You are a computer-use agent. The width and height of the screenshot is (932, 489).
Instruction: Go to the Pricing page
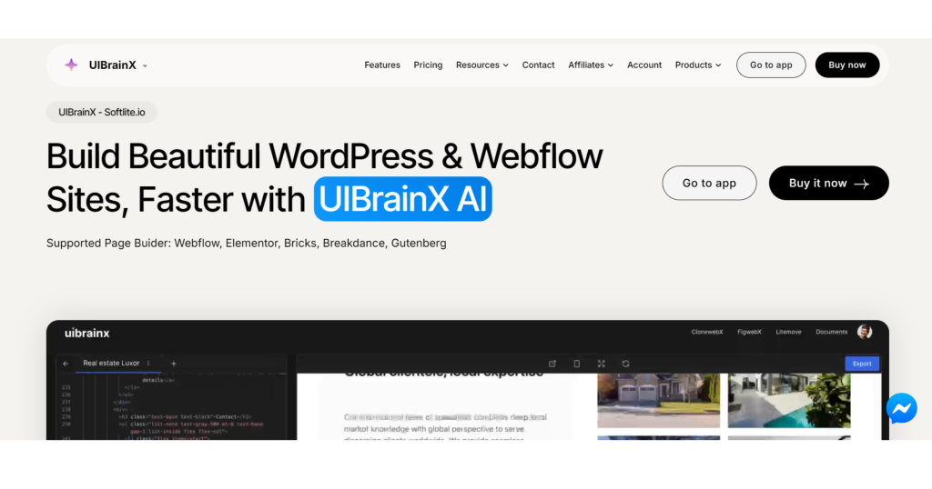(428, 65)
